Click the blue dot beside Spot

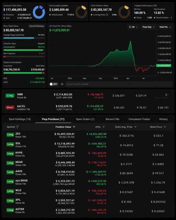pyautogui.click(x=4, y=18)
